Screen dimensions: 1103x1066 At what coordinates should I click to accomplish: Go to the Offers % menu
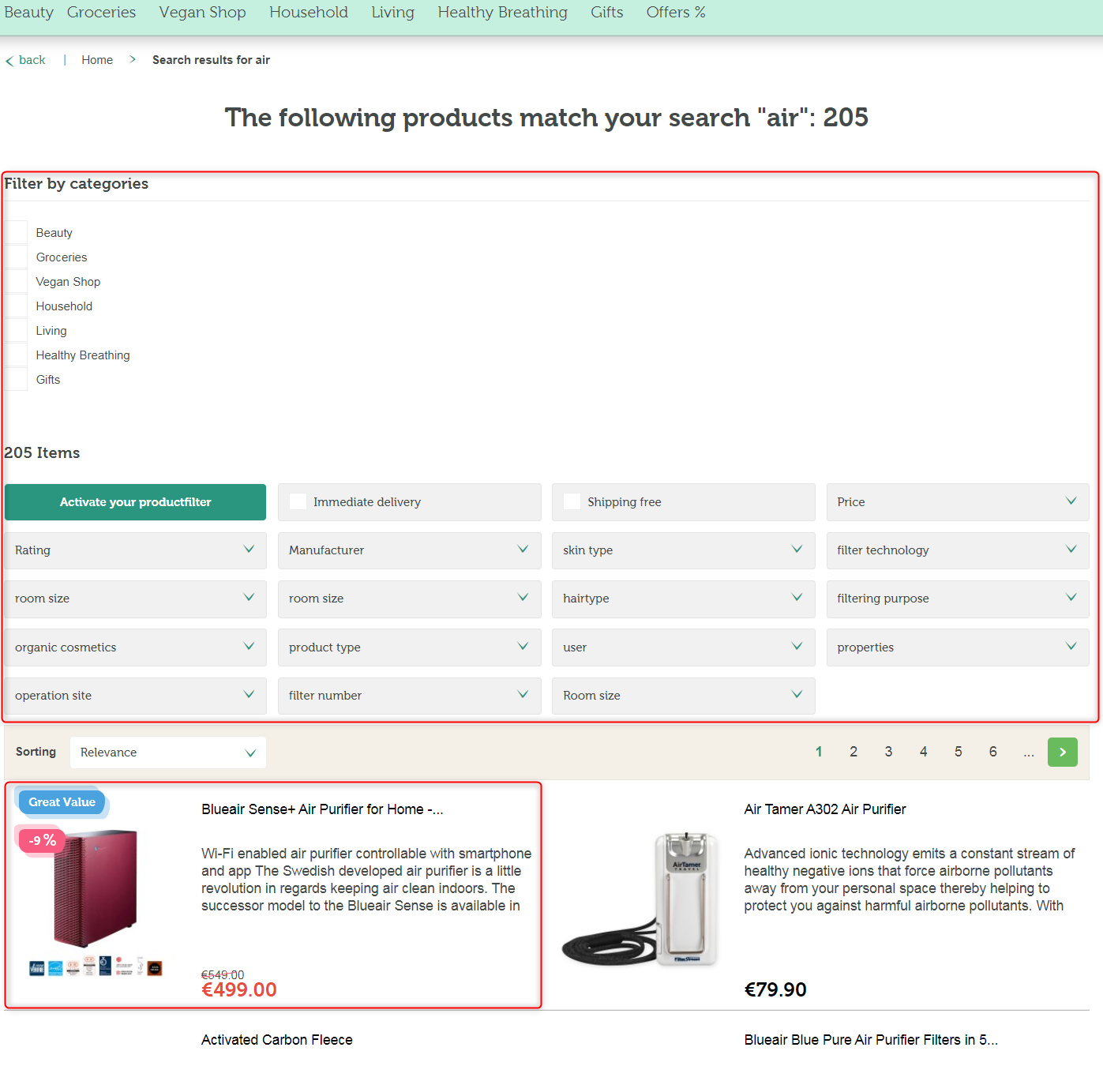click(x=675, y=13)
